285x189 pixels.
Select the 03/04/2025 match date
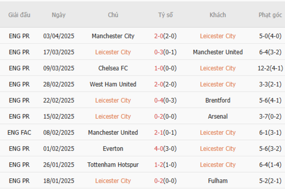tap(59, 36)
